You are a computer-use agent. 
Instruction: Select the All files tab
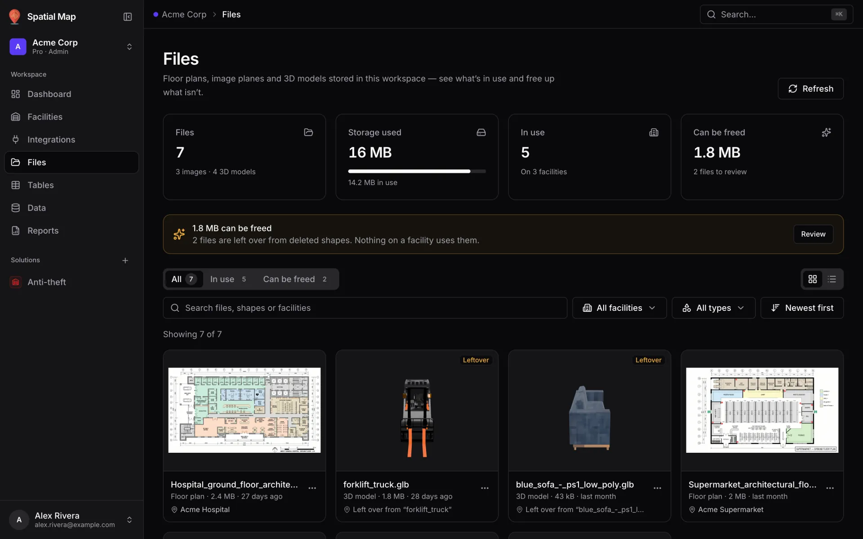tap(184, 279)
